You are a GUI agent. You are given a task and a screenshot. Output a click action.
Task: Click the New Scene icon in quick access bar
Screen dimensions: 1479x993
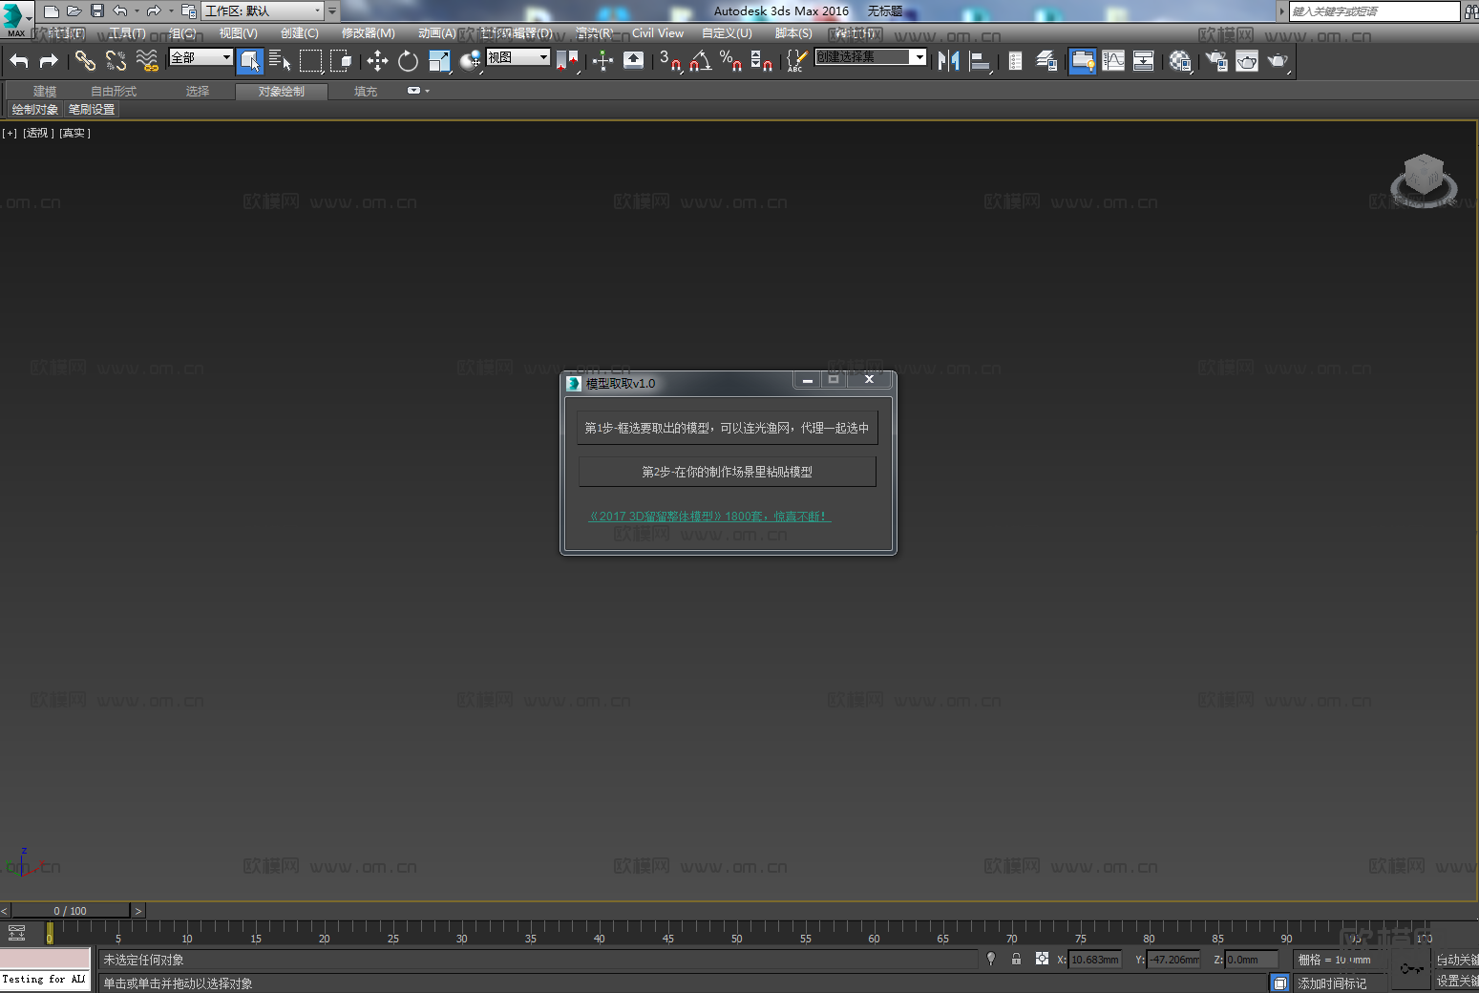pyautogui.click(x=52, y=11)
